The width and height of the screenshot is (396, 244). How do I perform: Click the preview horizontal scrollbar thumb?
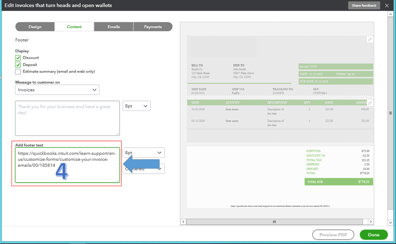274,222
